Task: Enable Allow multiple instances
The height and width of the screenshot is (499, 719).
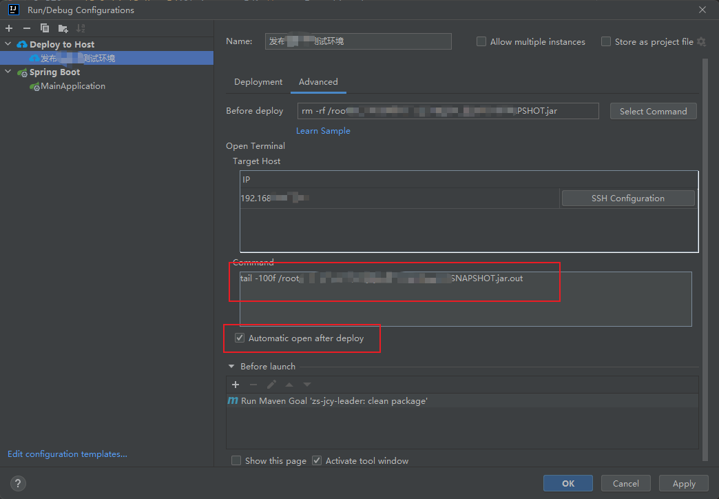Action: pos(481,42)
